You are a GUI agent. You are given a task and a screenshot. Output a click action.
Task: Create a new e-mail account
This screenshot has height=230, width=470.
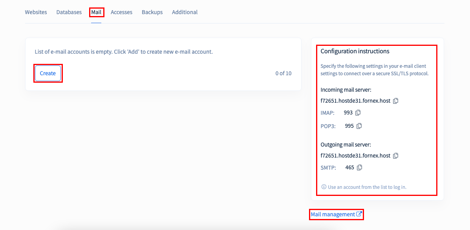(x=48, y=73)
